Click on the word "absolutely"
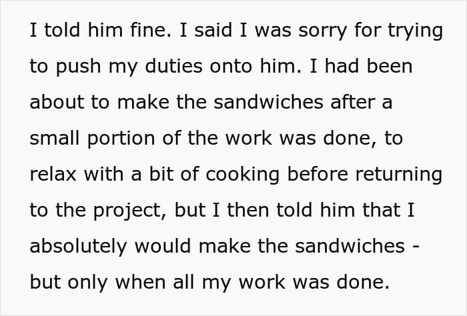The image size is (467, 316). 78,247
